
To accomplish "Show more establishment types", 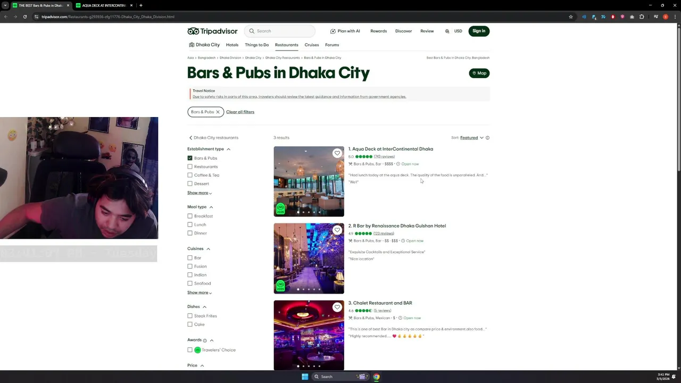I will coord(200,193).
